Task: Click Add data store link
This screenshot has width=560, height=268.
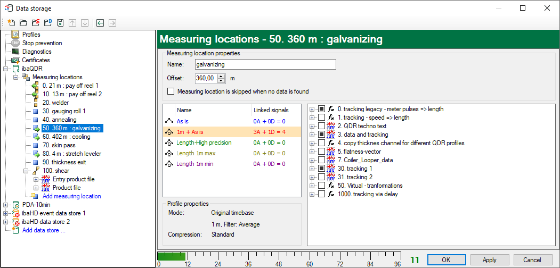Action: point(44,230)
